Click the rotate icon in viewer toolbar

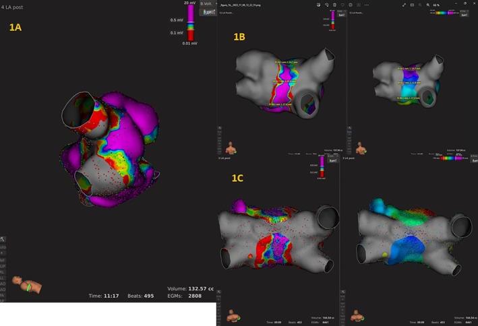pyautogui.click(x=326, y=5)
